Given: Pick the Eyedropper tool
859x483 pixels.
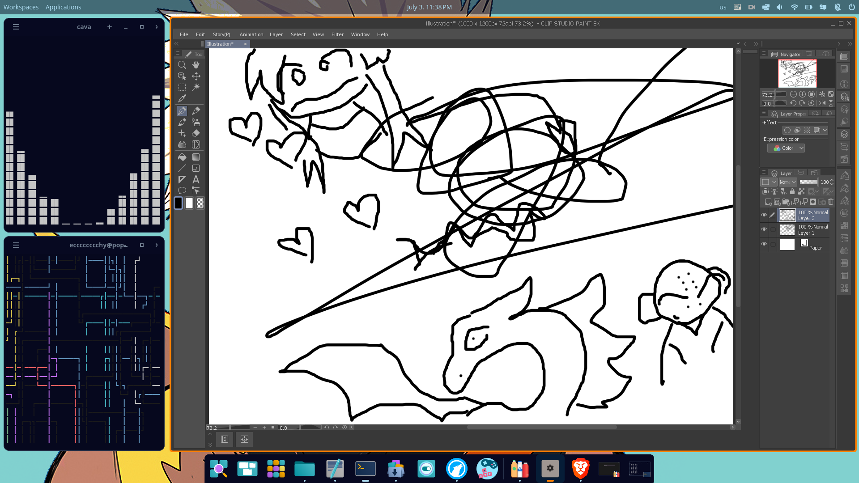Looking at the screenshot, I should (x=182, y=98).
